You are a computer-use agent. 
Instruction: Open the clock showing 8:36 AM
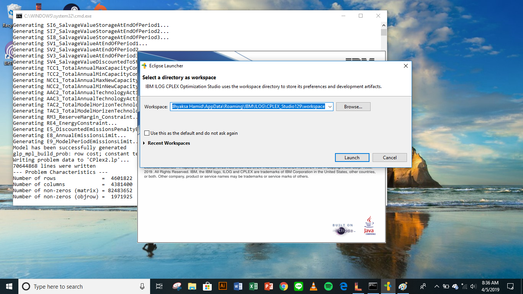[490, 286]
